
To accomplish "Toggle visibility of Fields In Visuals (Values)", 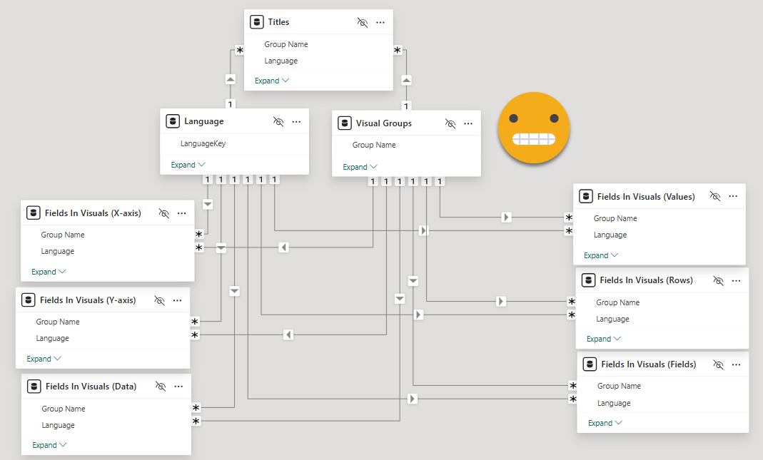I will tap(715, 196).
